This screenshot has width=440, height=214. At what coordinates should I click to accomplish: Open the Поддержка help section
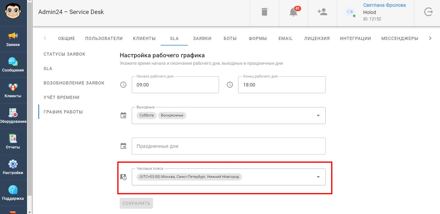pyautogui.click(x=13, y=193)
